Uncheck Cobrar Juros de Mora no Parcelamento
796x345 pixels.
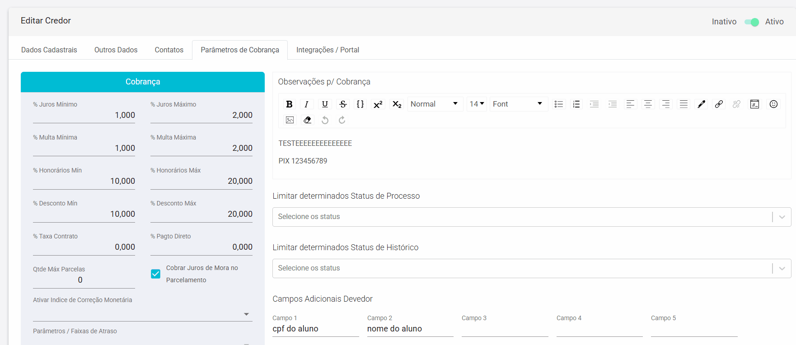(x=156, y=274)
